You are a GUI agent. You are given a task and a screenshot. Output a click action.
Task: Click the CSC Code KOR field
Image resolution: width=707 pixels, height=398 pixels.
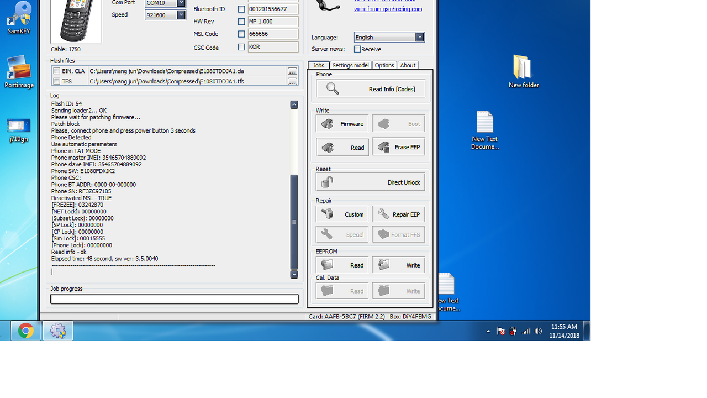point(273,47)
